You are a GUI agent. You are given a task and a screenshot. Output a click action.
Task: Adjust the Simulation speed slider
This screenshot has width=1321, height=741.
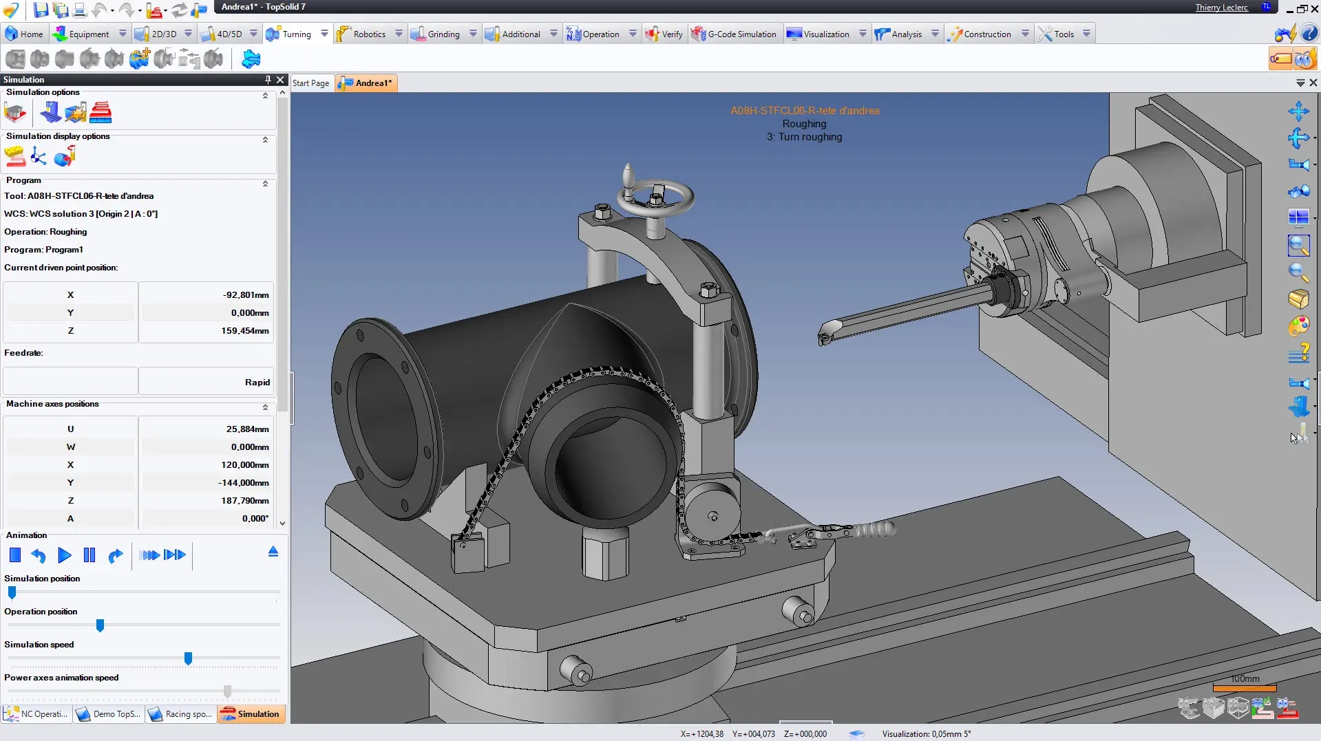tap(187, 658)
